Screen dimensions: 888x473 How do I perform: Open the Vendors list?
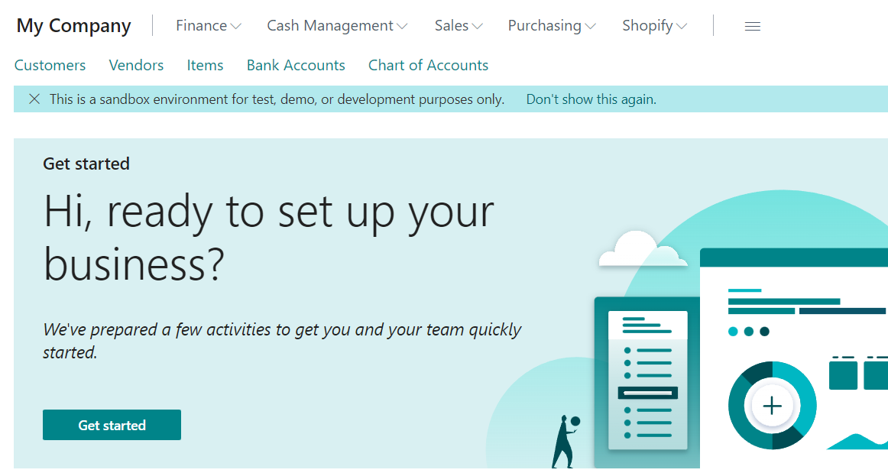point(136,65)
